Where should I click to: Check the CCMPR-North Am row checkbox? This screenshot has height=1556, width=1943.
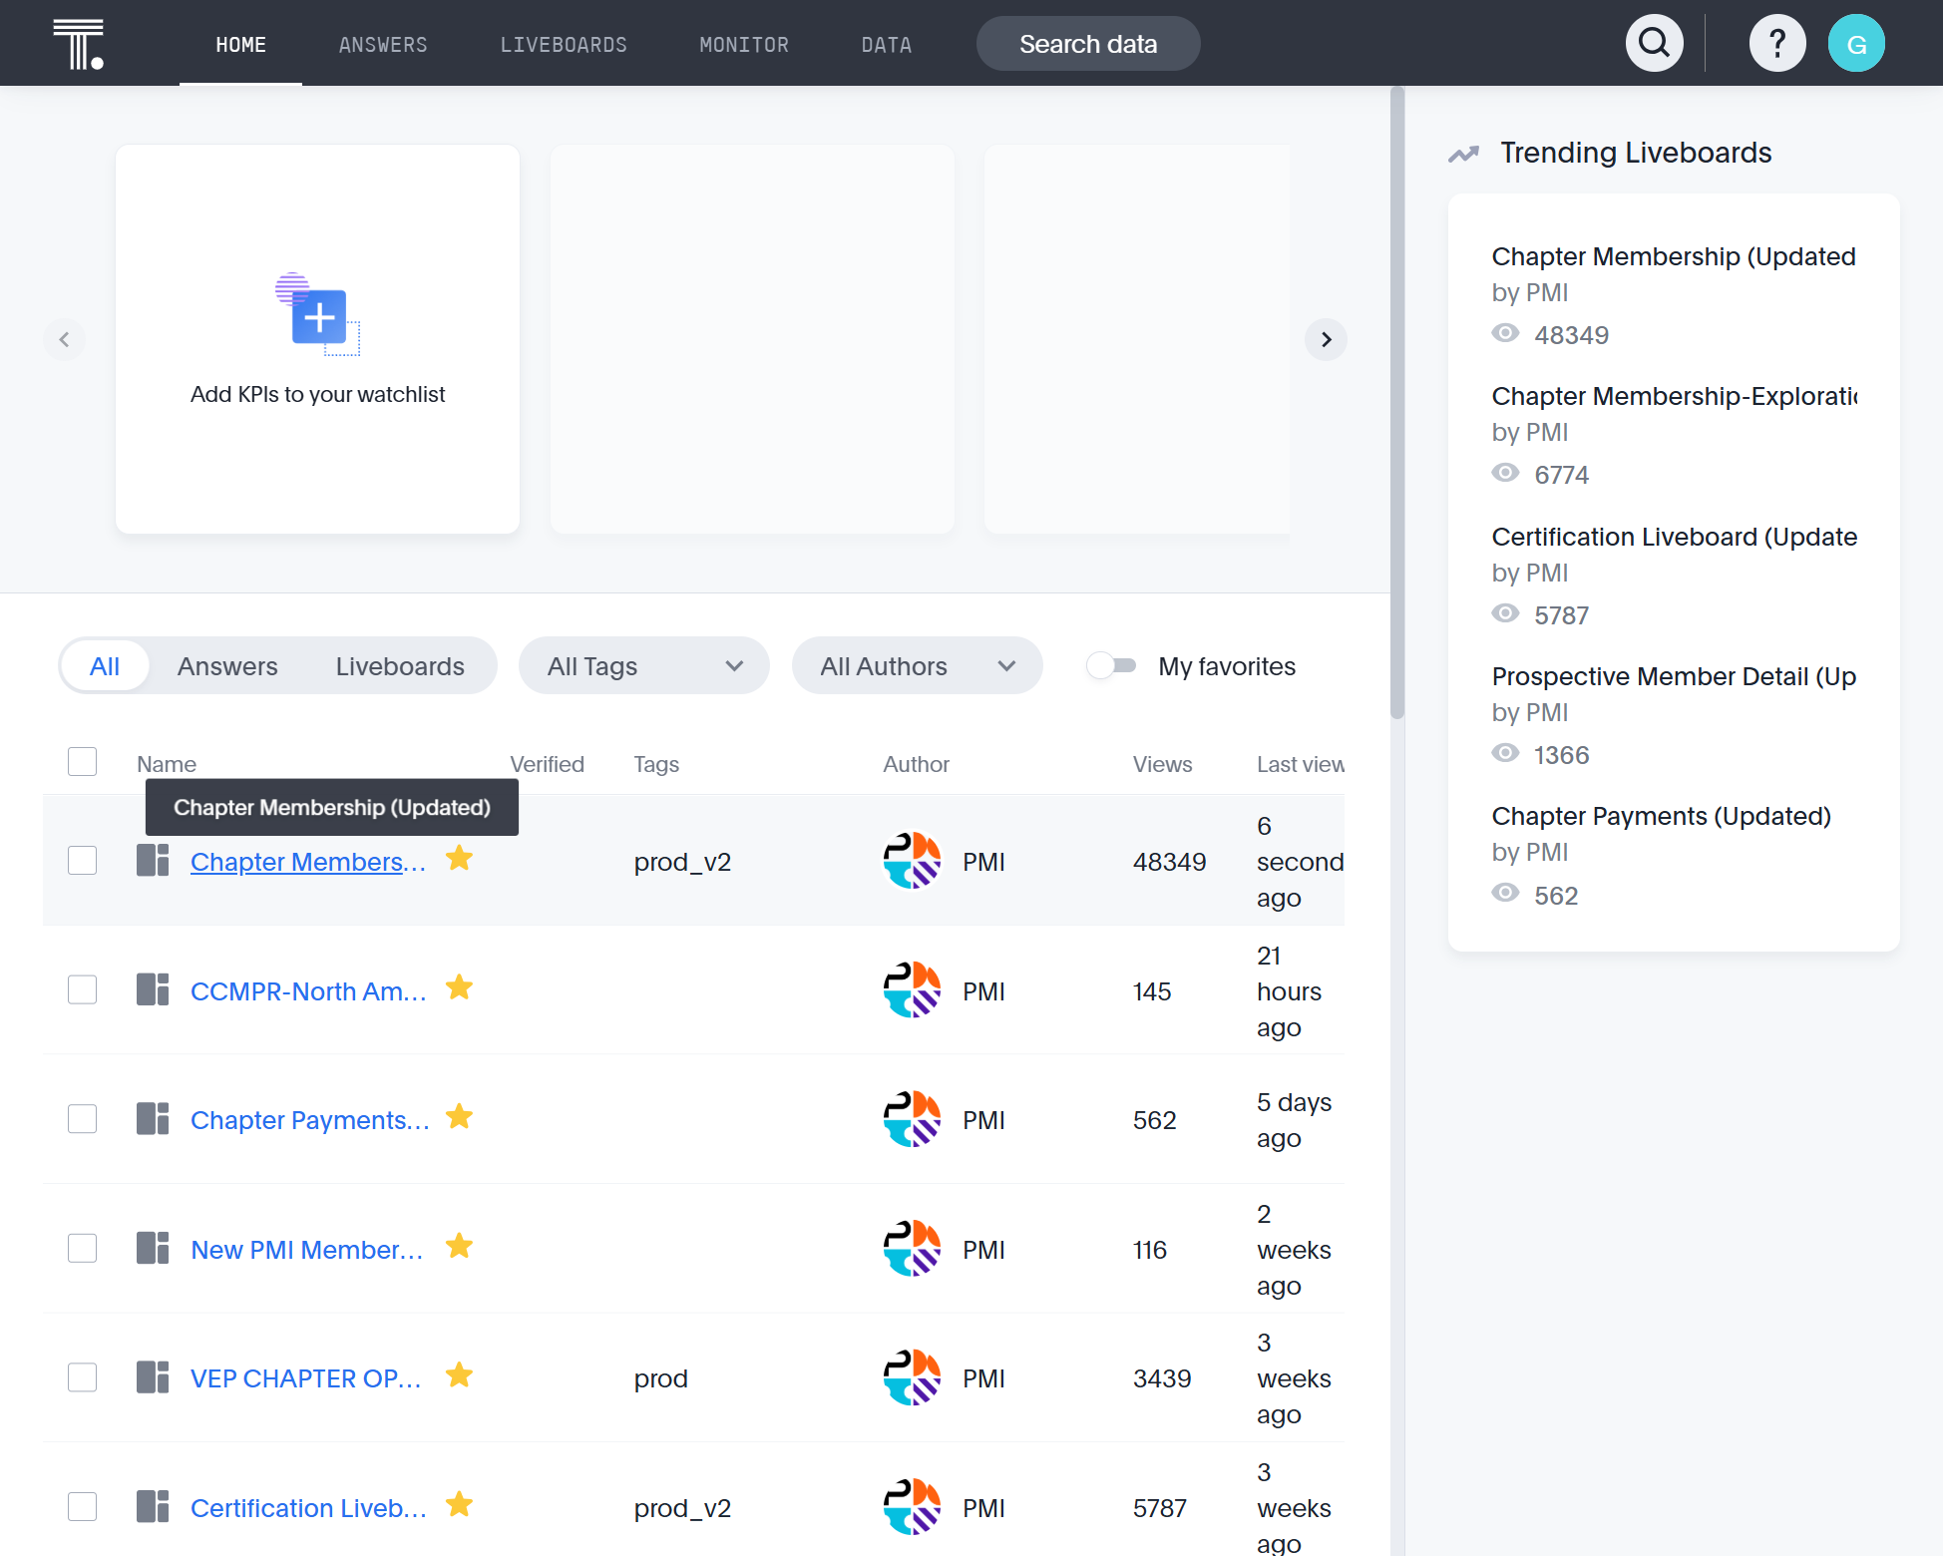(82, 989)
